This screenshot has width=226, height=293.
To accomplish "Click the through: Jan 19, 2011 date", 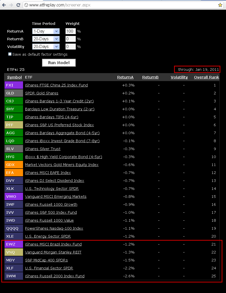I will pyautogui.click(x=198, y=70).
